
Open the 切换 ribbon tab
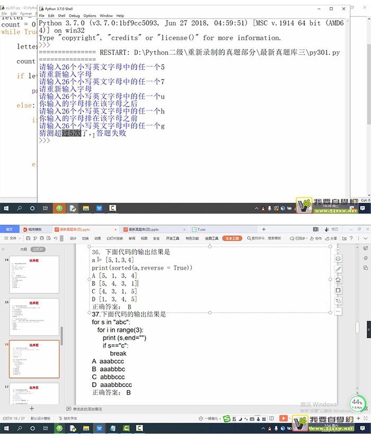coord(85,238)
